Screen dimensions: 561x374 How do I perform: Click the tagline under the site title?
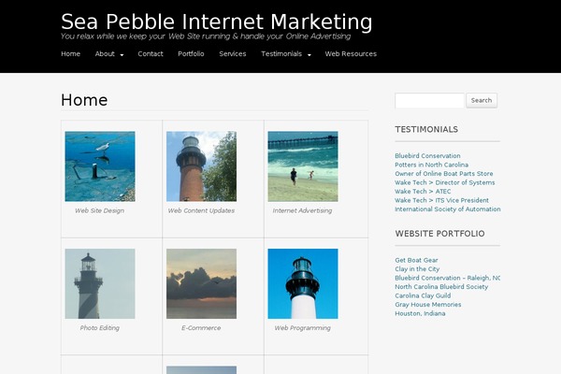click(206, 36)
